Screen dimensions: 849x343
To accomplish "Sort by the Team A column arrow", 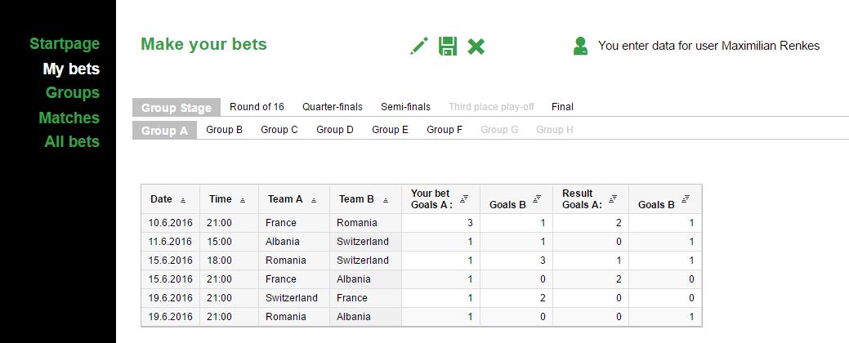I will pos(314,199).
